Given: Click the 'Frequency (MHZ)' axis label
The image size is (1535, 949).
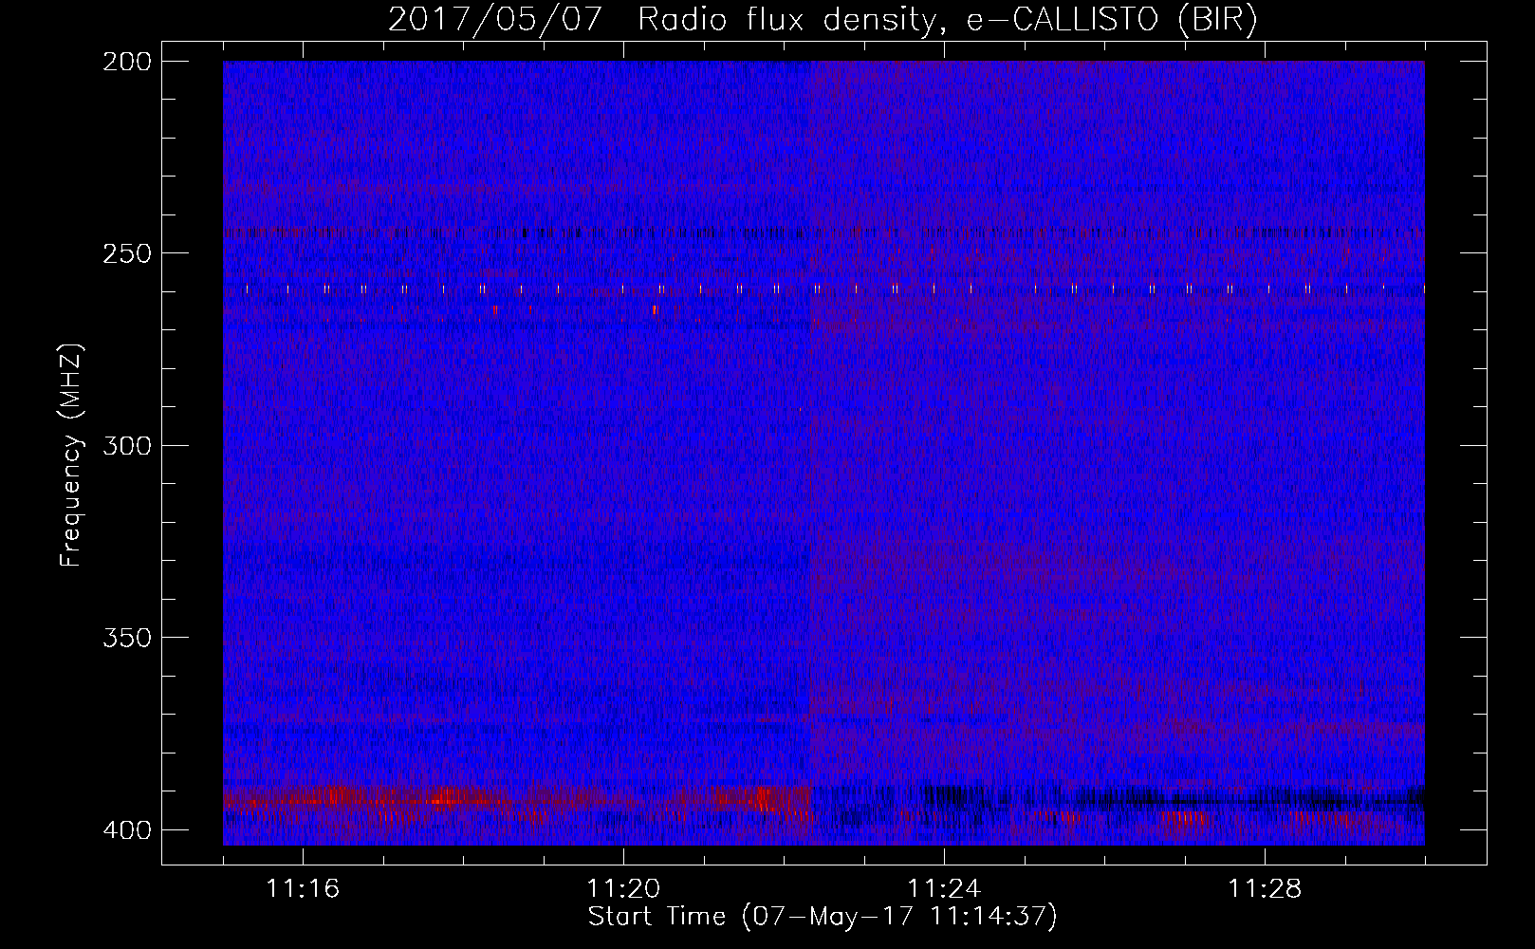Looking at the screenshot, I should (71, 456).
